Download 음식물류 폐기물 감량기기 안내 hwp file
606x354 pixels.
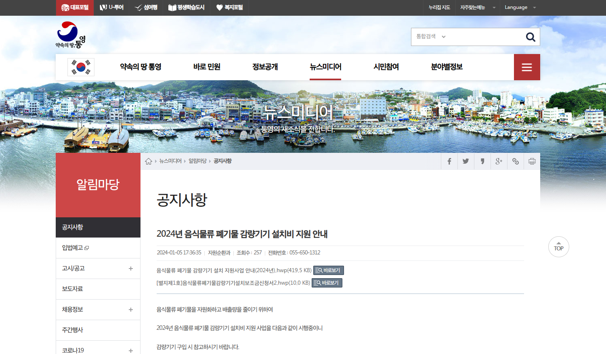pos(234,270)
